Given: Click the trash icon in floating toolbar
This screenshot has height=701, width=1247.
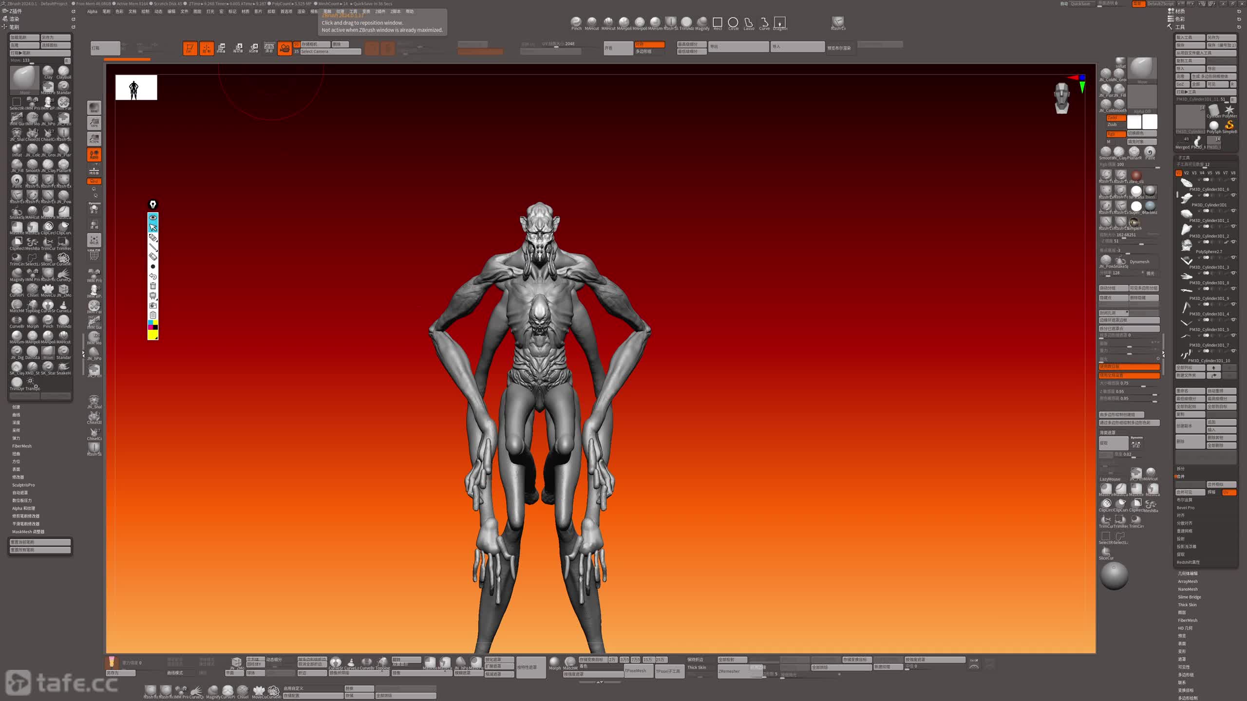Looking at the screenshot, I should tap(153, 286).
